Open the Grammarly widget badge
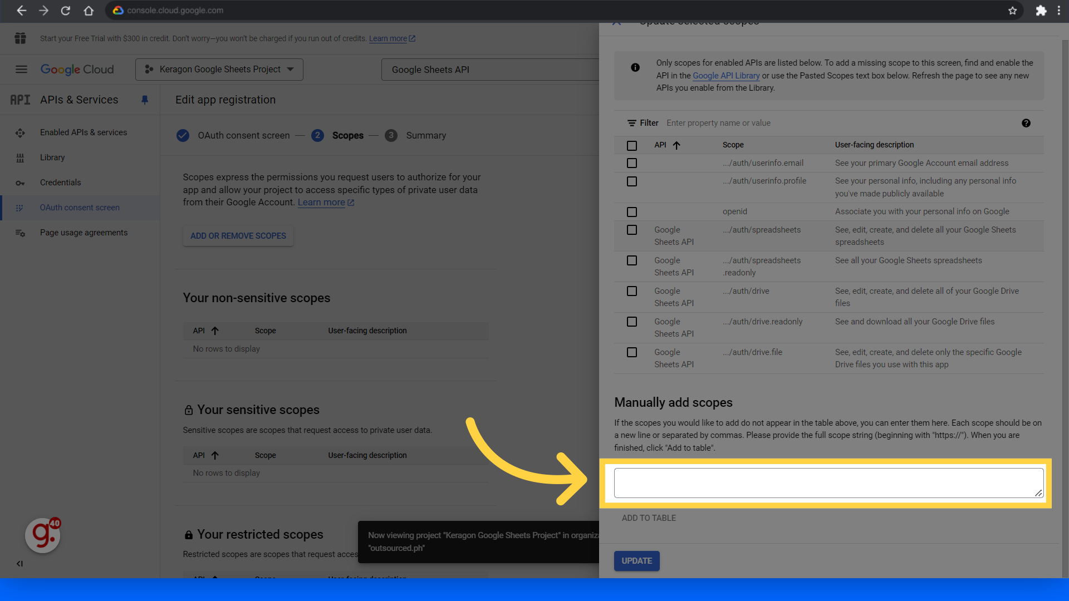 click(43, 535)
